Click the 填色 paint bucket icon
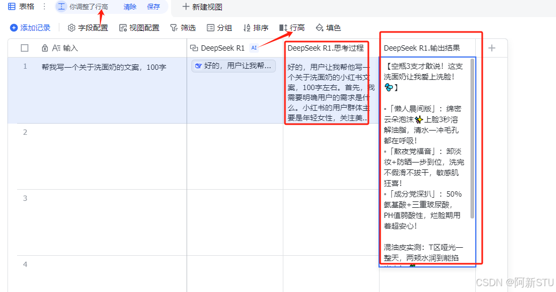This screenshot has height=292, width=556. point(320,28)
